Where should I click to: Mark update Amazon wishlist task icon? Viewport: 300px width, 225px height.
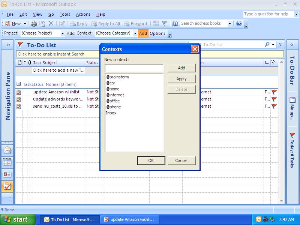19,92
